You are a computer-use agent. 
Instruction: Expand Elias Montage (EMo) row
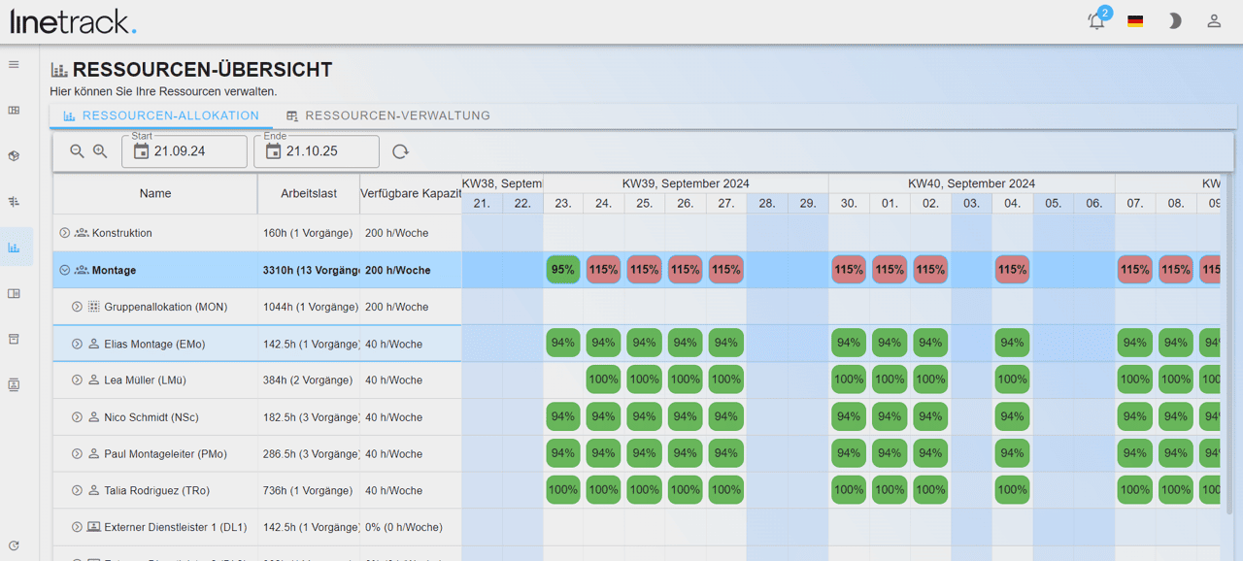coord(77,344)
